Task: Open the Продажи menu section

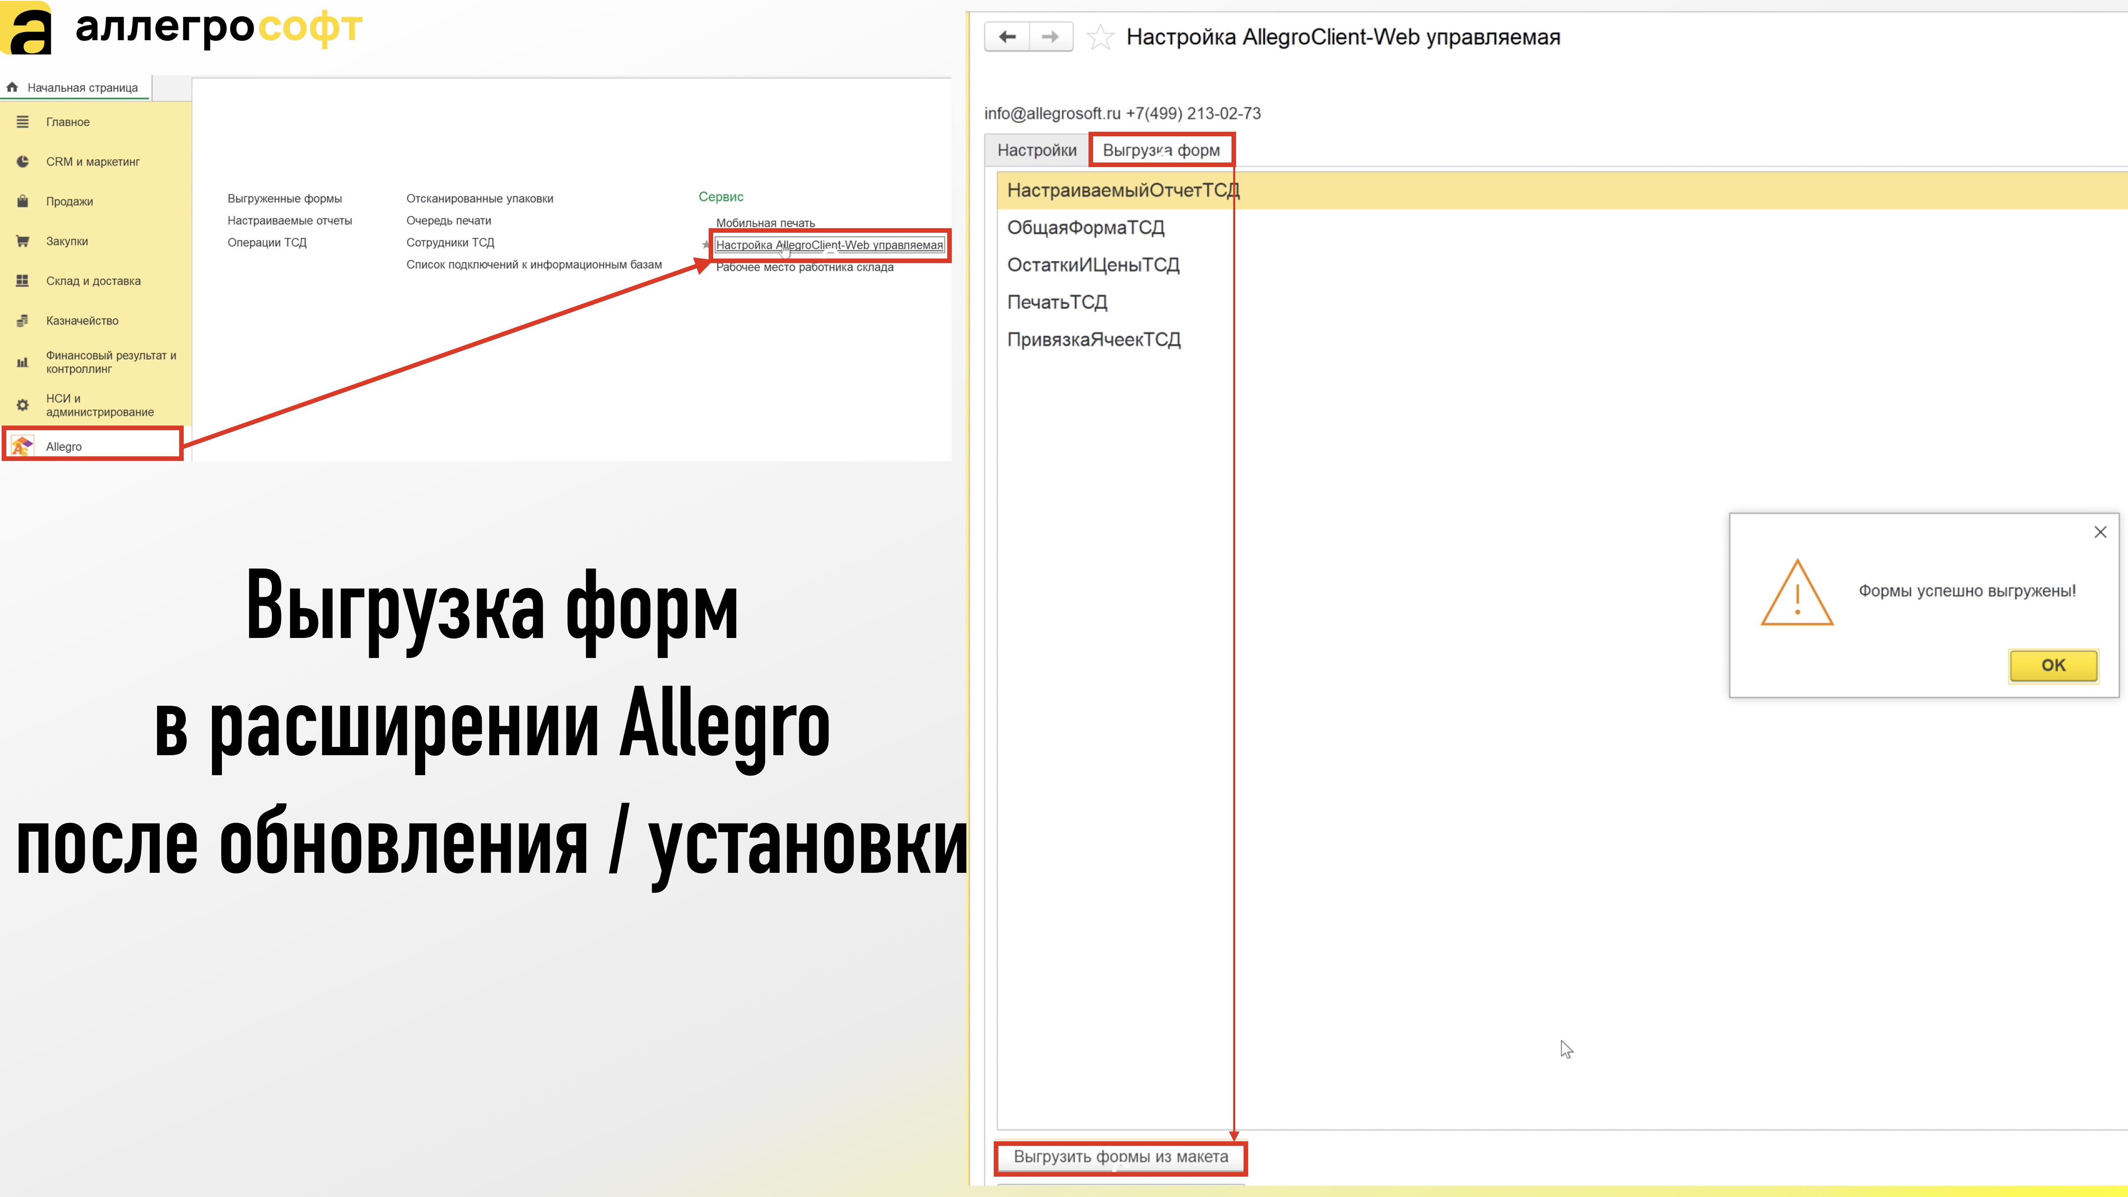Action: (x=69, y=202)
